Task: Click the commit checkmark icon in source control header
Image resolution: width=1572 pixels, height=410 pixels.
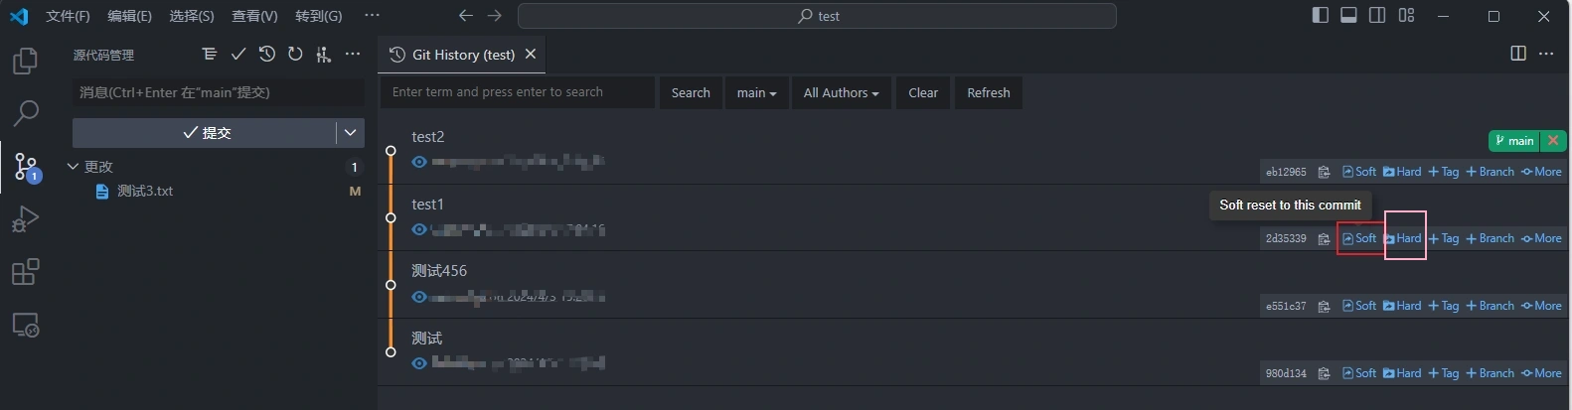Action: 237,55
